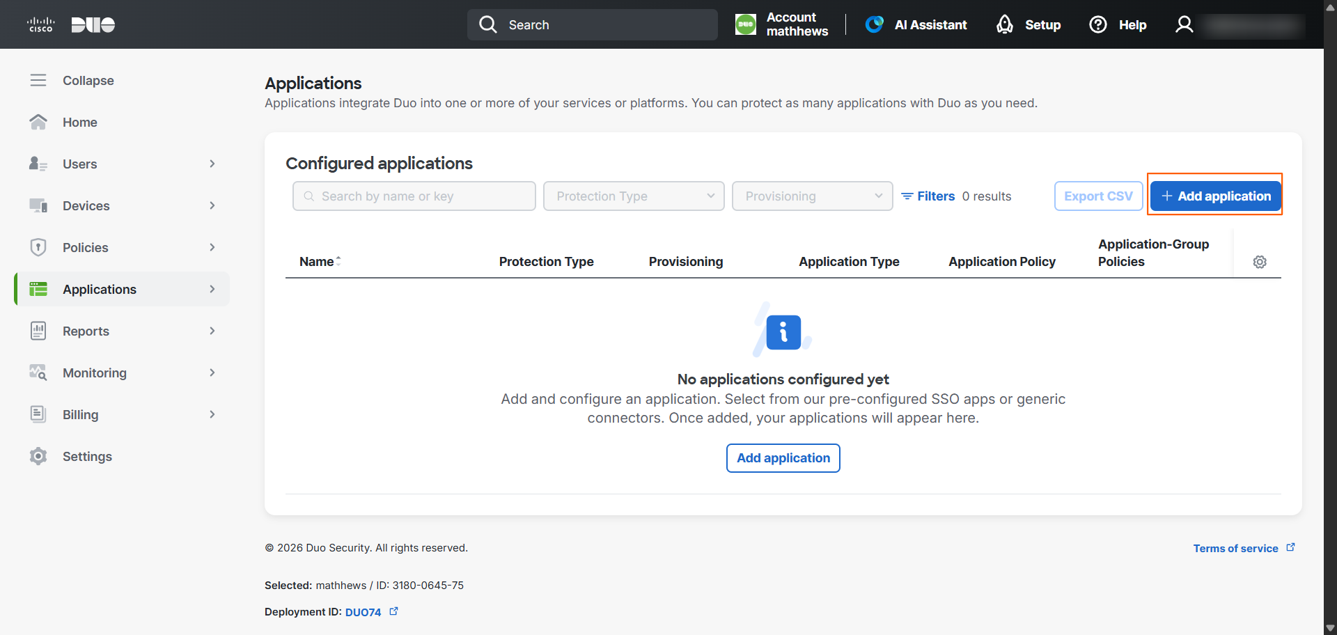
Task: Open the Provisioning filter dropdown
Action: pyautogui.click(x=812, y=196)
